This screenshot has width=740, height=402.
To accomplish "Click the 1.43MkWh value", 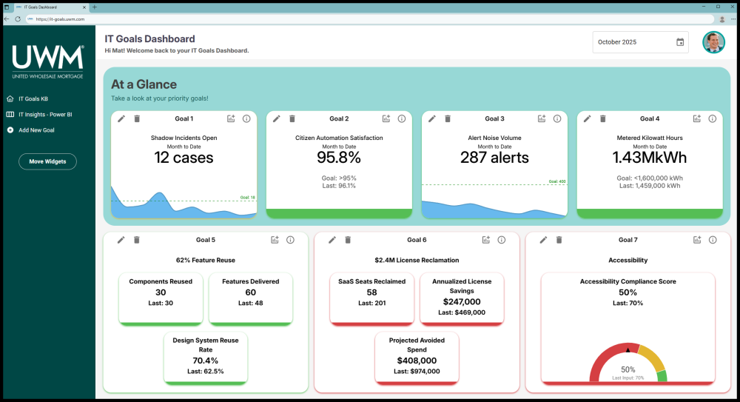I will click(x=650, y=158).
